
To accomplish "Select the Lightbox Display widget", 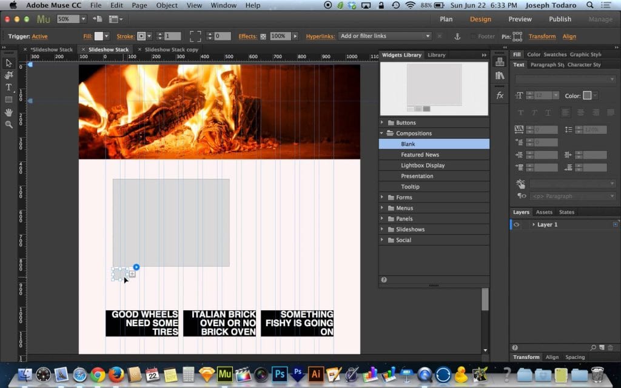I will (x=423, y=165).
